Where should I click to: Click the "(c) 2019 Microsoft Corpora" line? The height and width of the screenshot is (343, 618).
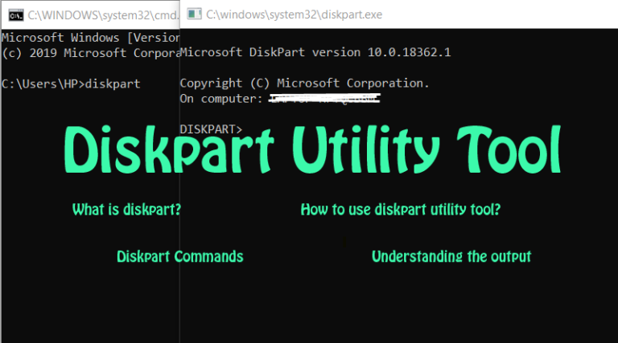[91, 53]
